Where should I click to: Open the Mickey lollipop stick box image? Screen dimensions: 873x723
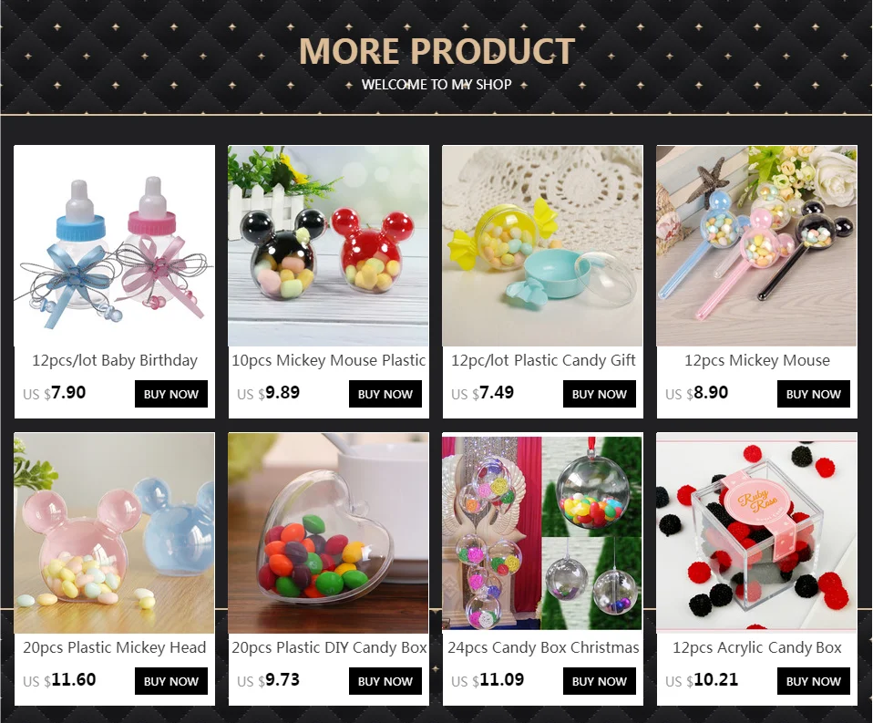click(x=756, y=245)
